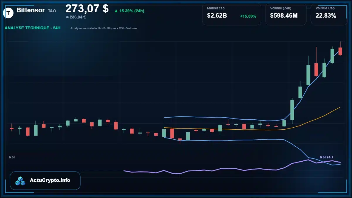Screen dimensions: 352x198
Task: Click the Analyse sectorielle IA subtitle text
Action: (x=103, y=28)
